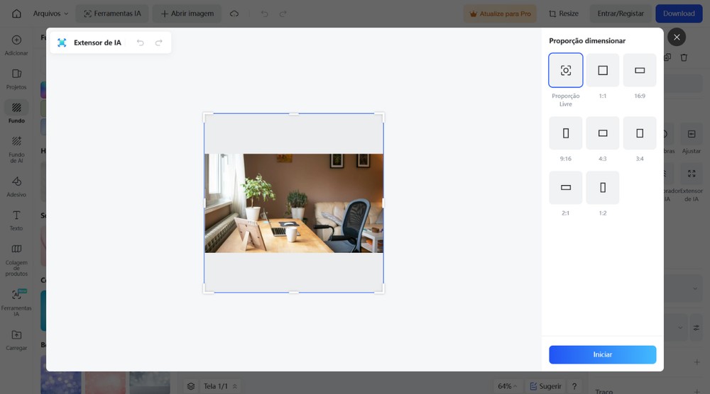
Task: Close the Extensor de IA dialog
Action: coord(677,37)
